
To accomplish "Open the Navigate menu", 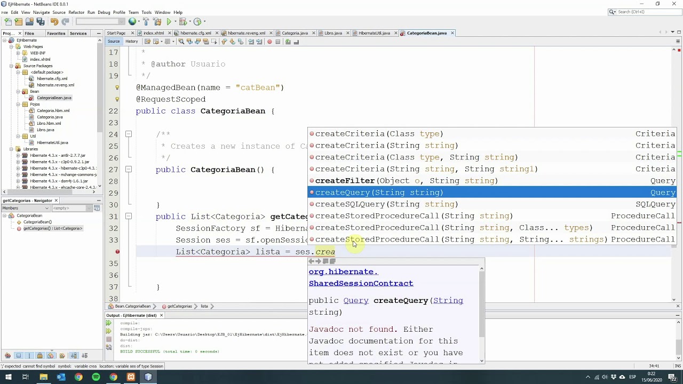I will [x=42, y=12].
